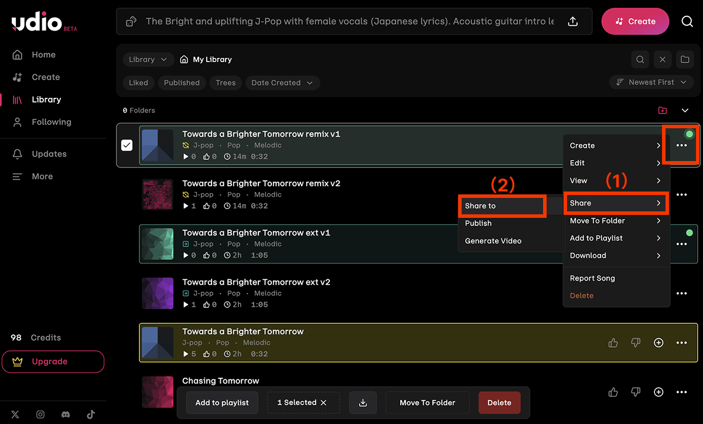
Task: Open Updates notifications in sidebar
Action: tap(40, 154)
